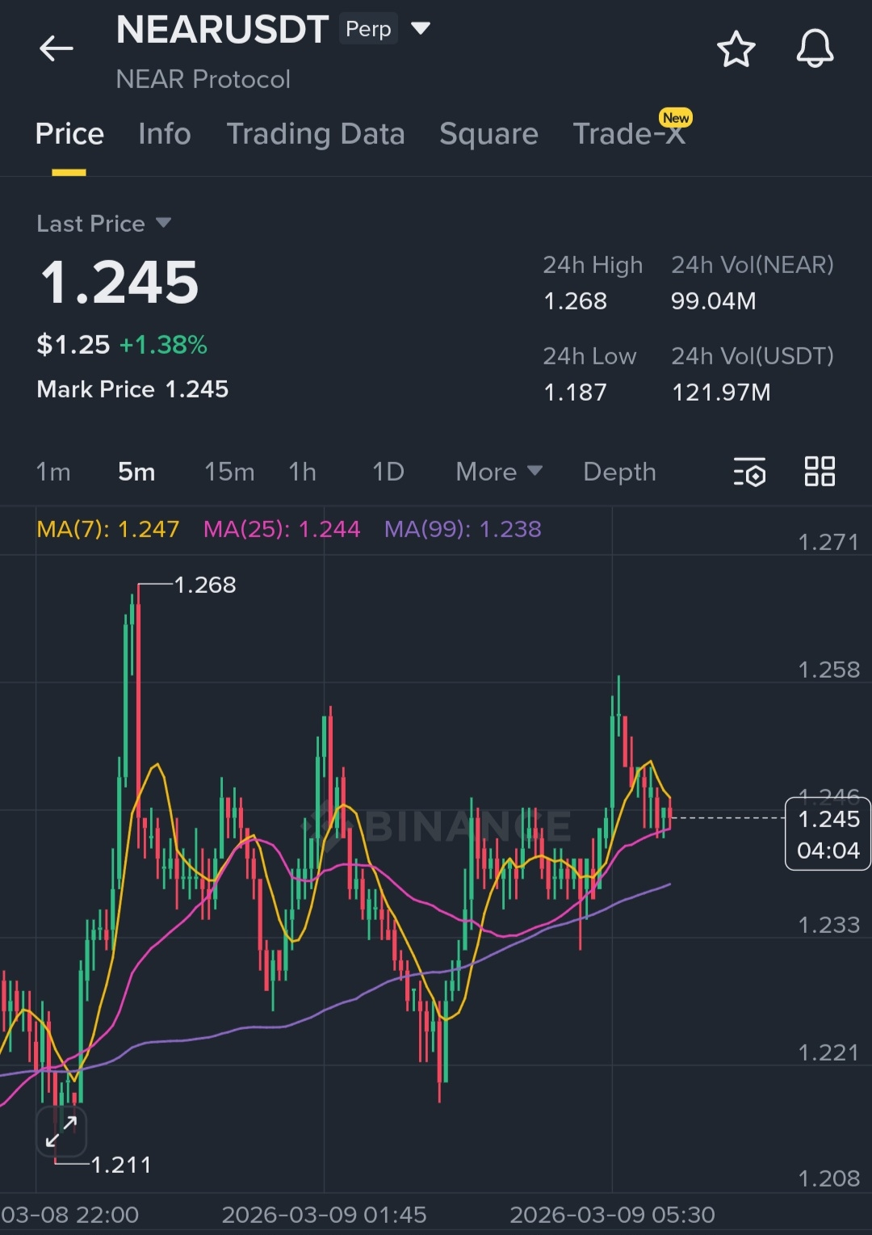The height and width of the screenshot is (1235, 872).
Task: Tap the current price 1.245 countdown tag
Action: point(828,834)
